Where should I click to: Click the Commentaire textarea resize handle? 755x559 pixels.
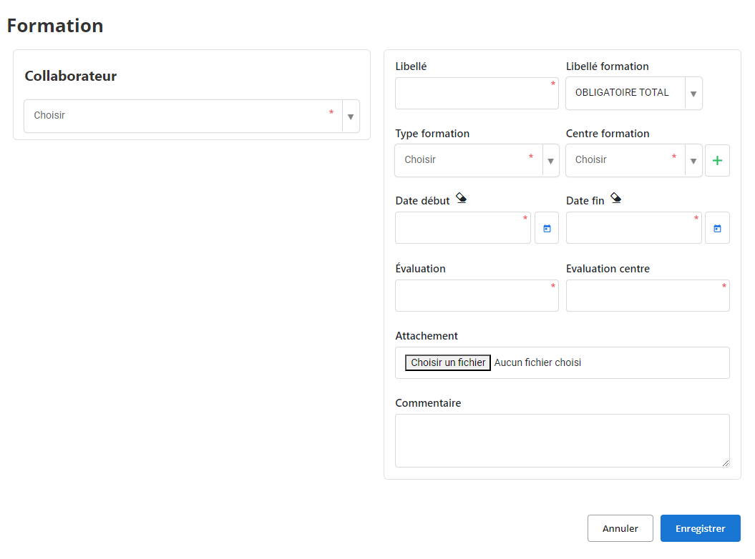tap(725, 462)
